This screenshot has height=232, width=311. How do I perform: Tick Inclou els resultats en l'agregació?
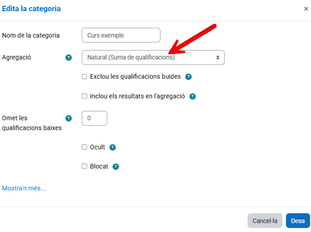(84, 96)
